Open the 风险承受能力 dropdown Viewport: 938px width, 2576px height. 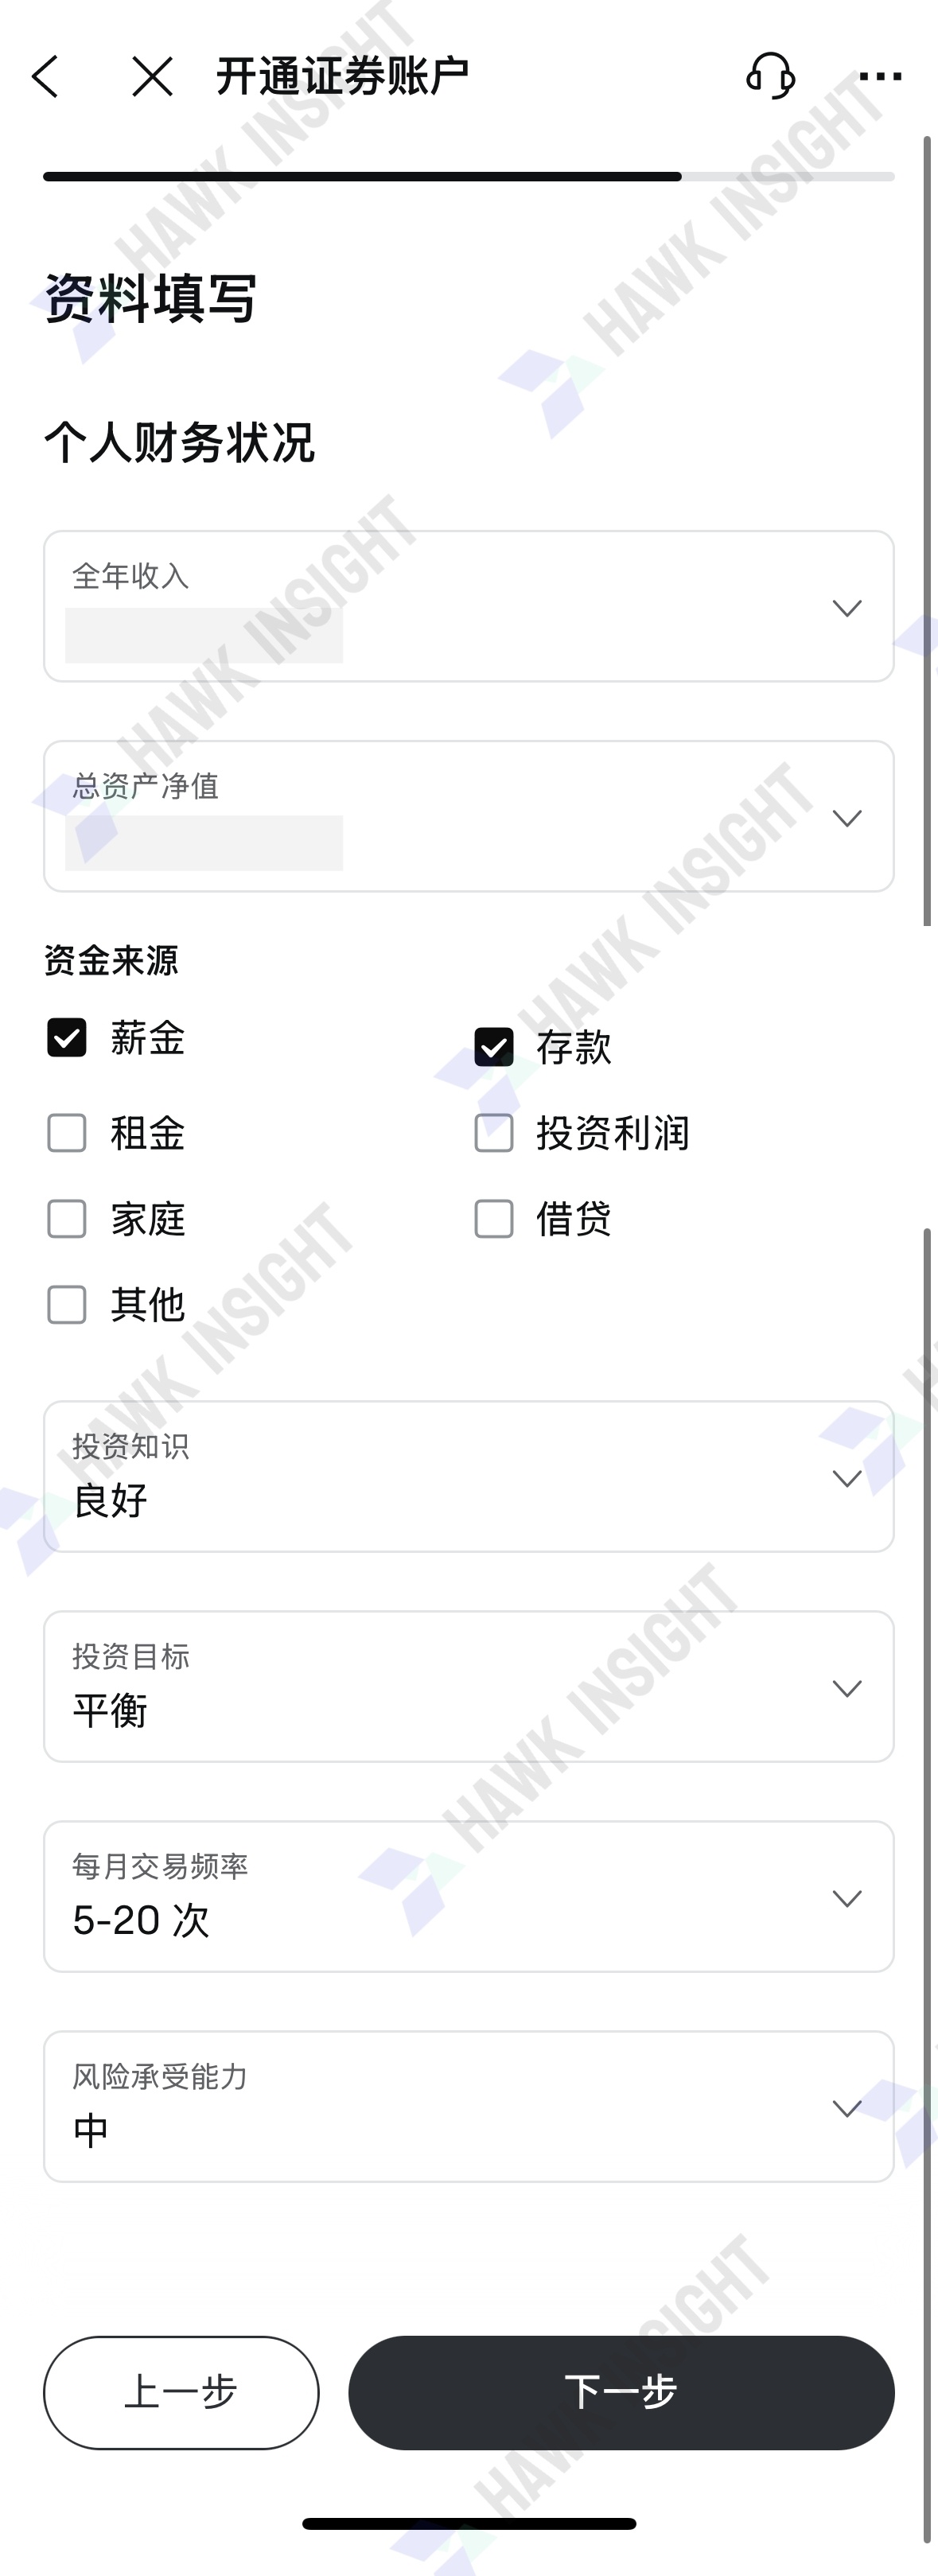[468, 2106]
